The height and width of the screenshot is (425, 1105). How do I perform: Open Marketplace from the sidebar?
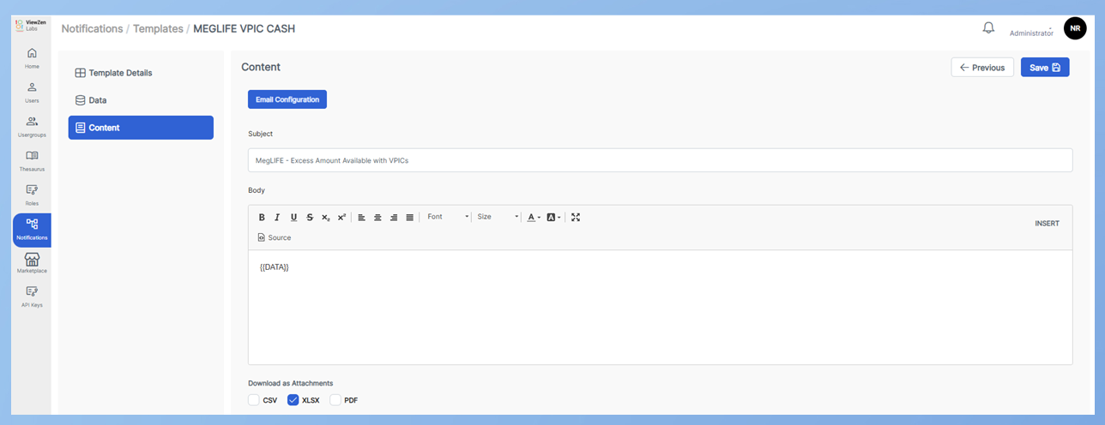(x=32, y=262)
